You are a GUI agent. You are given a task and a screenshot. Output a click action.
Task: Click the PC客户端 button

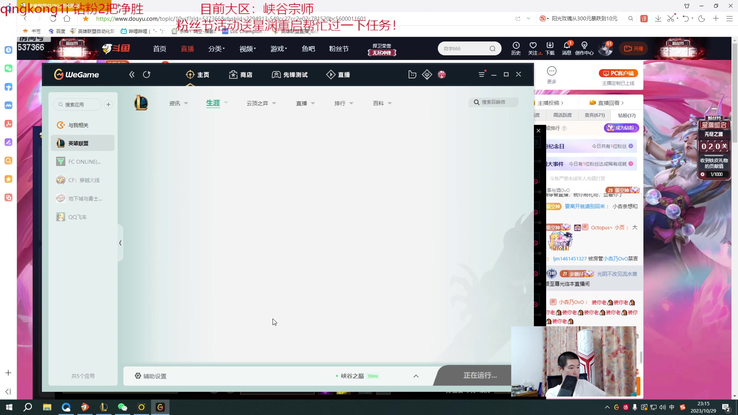tap(618, 73)
